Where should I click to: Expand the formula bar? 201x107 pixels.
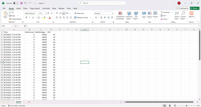199,26
